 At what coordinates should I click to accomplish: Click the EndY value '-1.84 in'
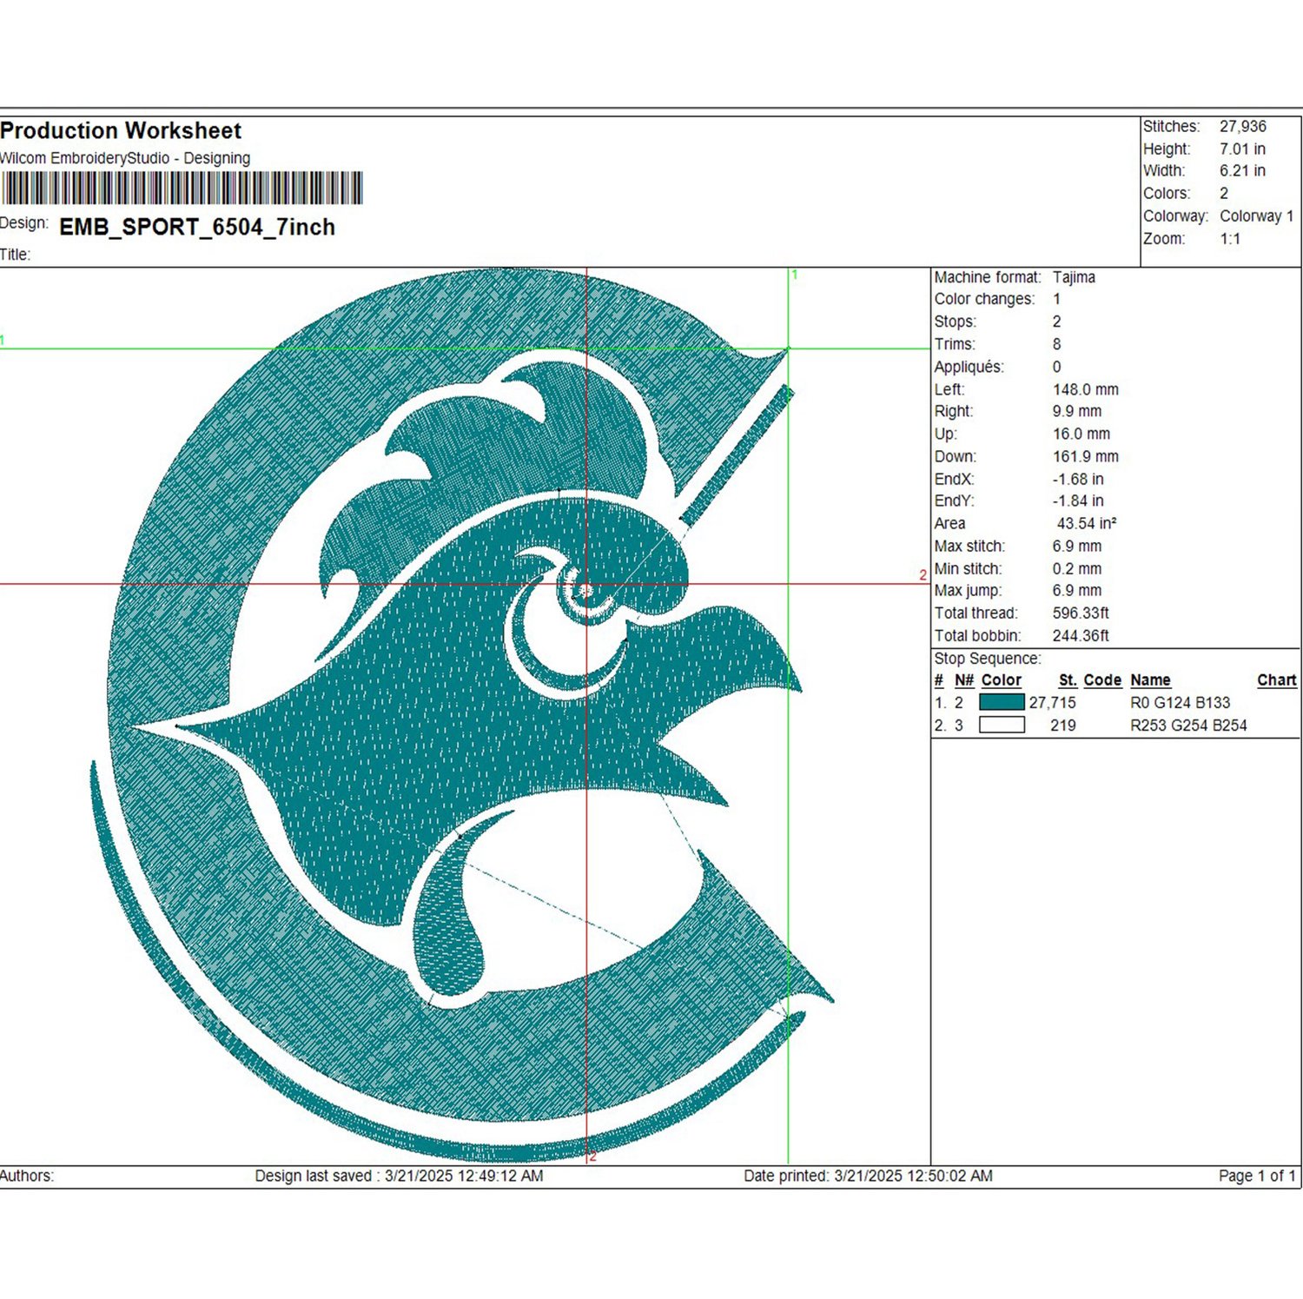1078,500
